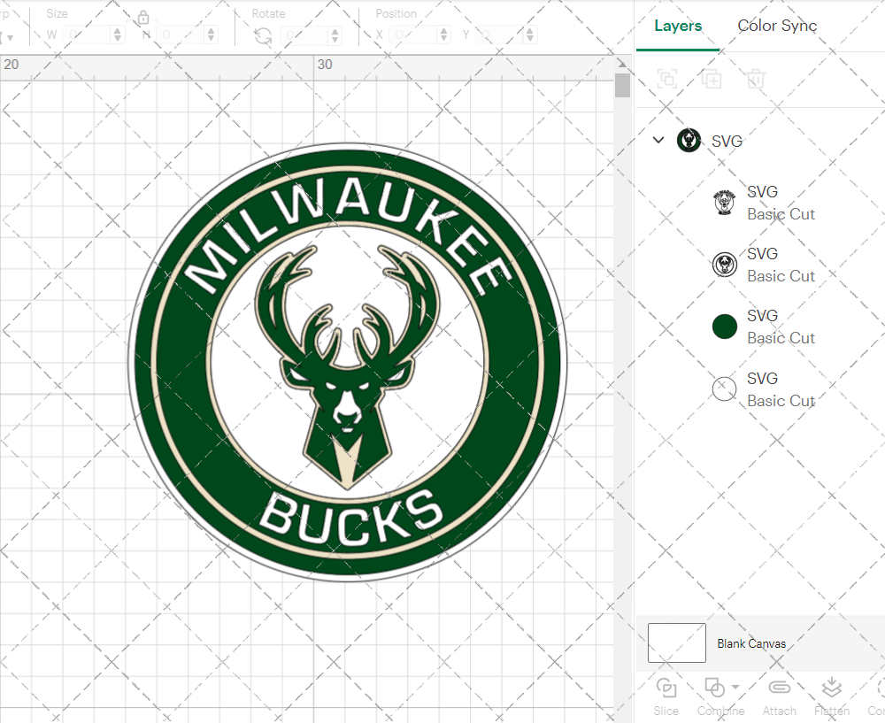
Task: Toggle the size aspect ratio lock
Action: 142,18
